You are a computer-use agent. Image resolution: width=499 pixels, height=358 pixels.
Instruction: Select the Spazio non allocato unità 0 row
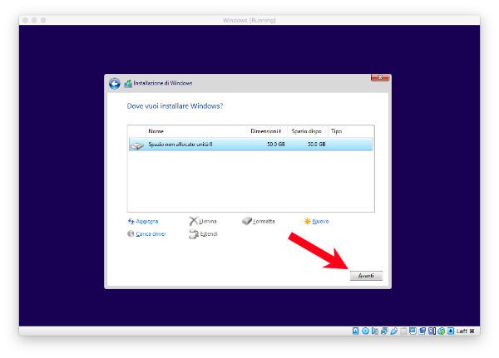click(x=251, y=145)
